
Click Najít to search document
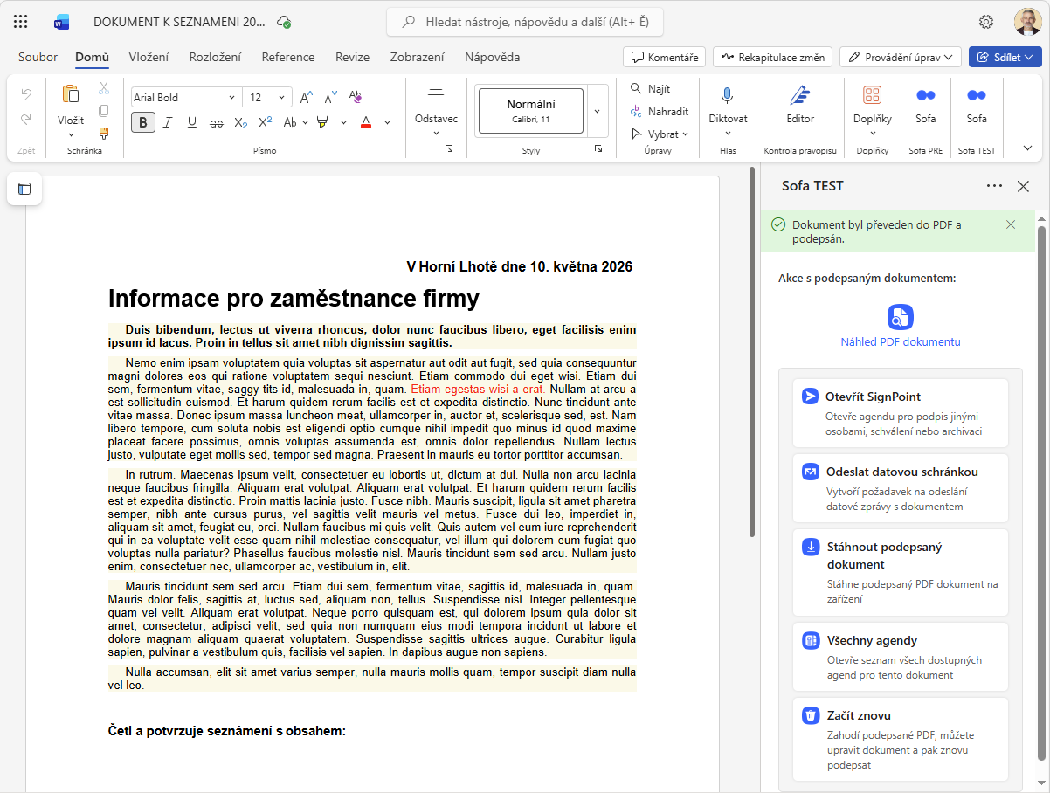(651, 89)
